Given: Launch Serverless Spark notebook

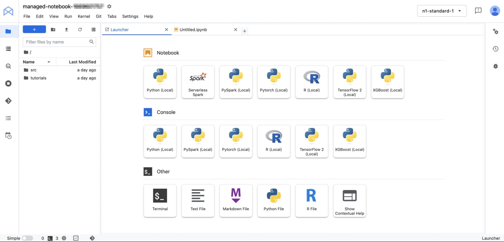Looking at the screenshot, I should tap(198, 82).
